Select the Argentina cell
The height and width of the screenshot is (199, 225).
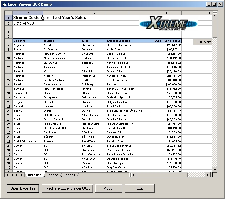(x=28, y=45)
